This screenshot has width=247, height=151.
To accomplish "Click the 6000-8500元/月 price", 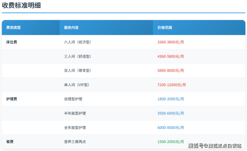I will [x=171, y=128].
